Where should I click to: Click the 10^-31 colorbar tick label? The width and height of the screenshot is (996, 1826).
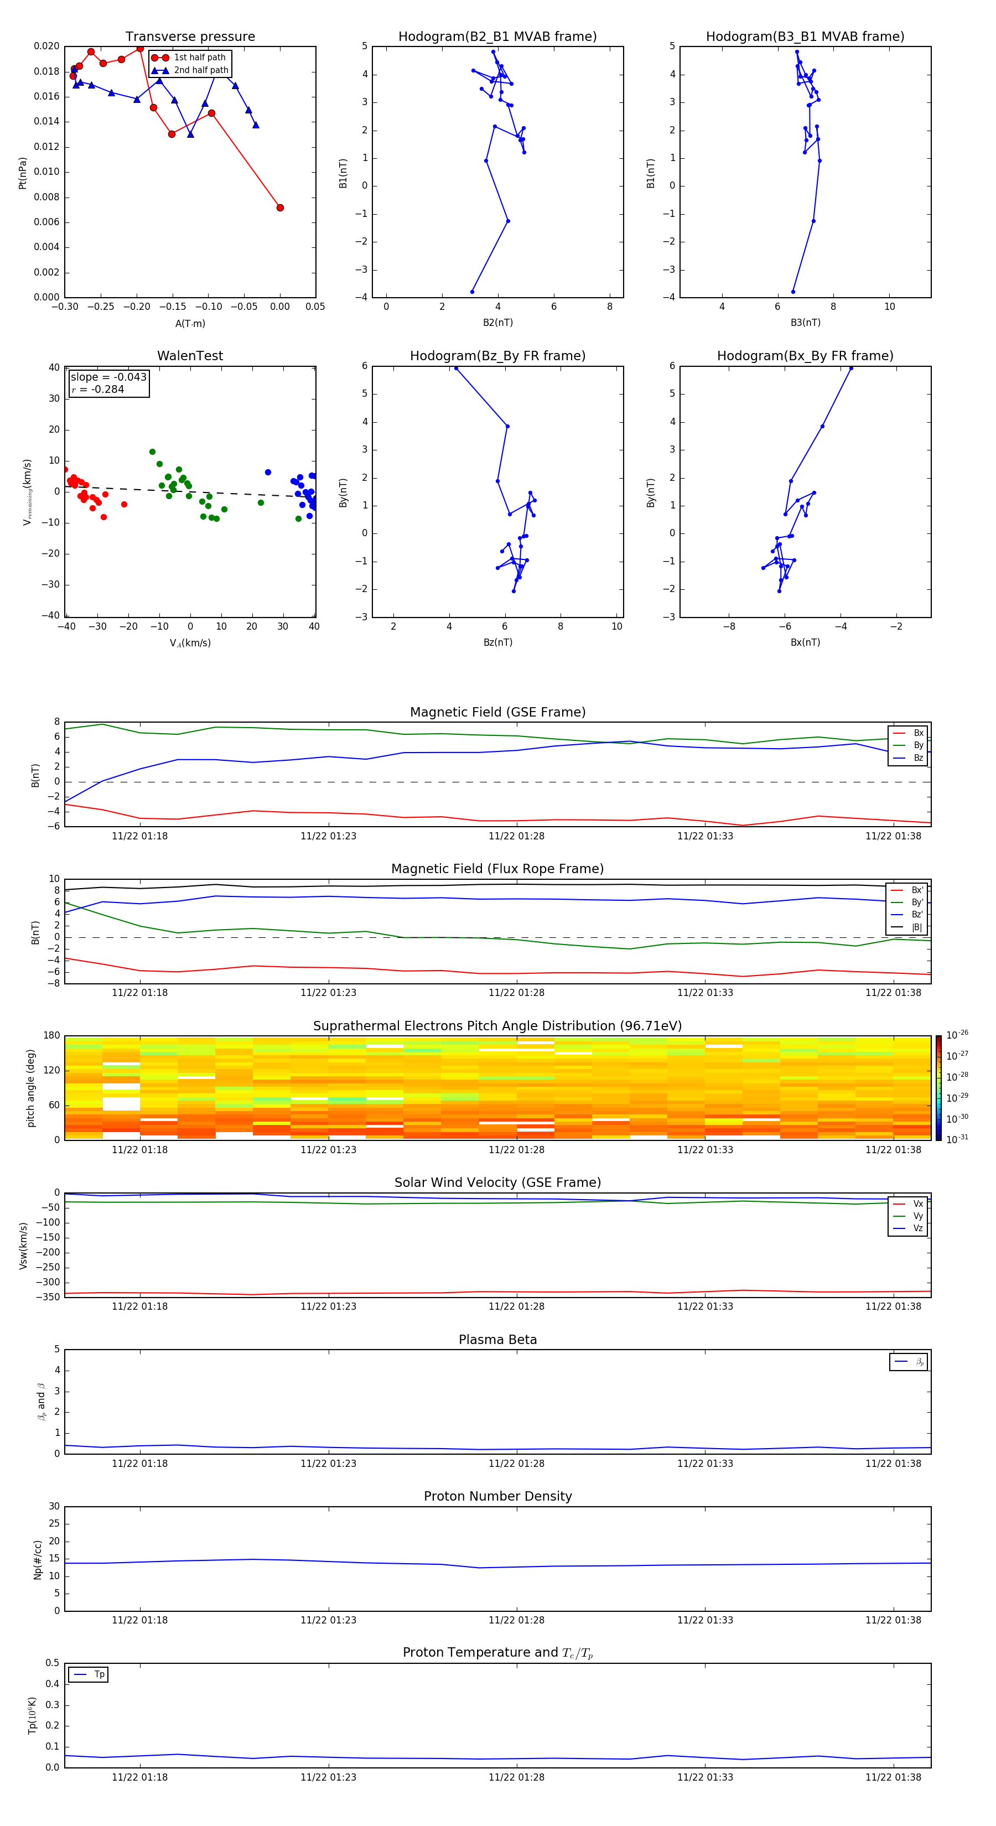(957, 1139)
